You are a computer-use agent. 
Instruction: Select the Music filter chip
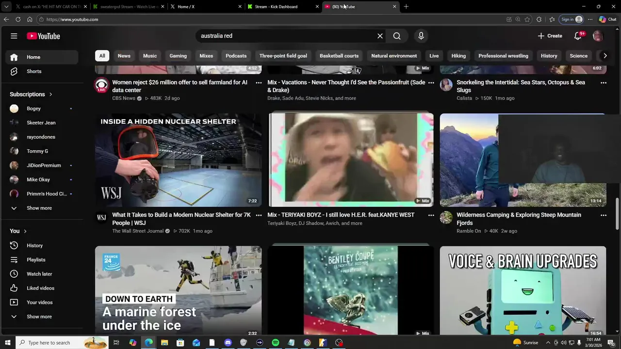click(150, 56)
